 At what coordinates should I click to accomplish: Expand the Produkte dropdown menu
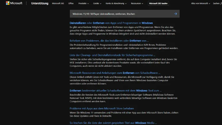click(x=83, y=3)
